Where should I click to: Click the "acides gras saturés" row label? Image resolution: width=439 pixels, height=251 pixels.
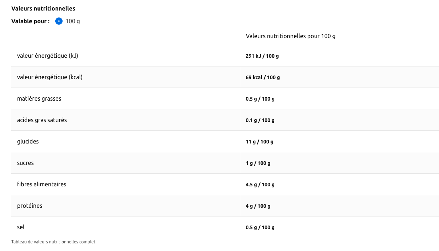42,120
